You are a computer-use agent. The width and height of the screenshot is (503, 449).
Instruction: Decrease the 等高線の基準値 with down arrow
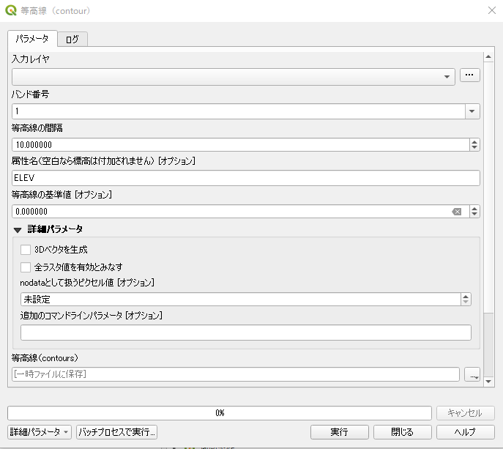pos(474,215)
